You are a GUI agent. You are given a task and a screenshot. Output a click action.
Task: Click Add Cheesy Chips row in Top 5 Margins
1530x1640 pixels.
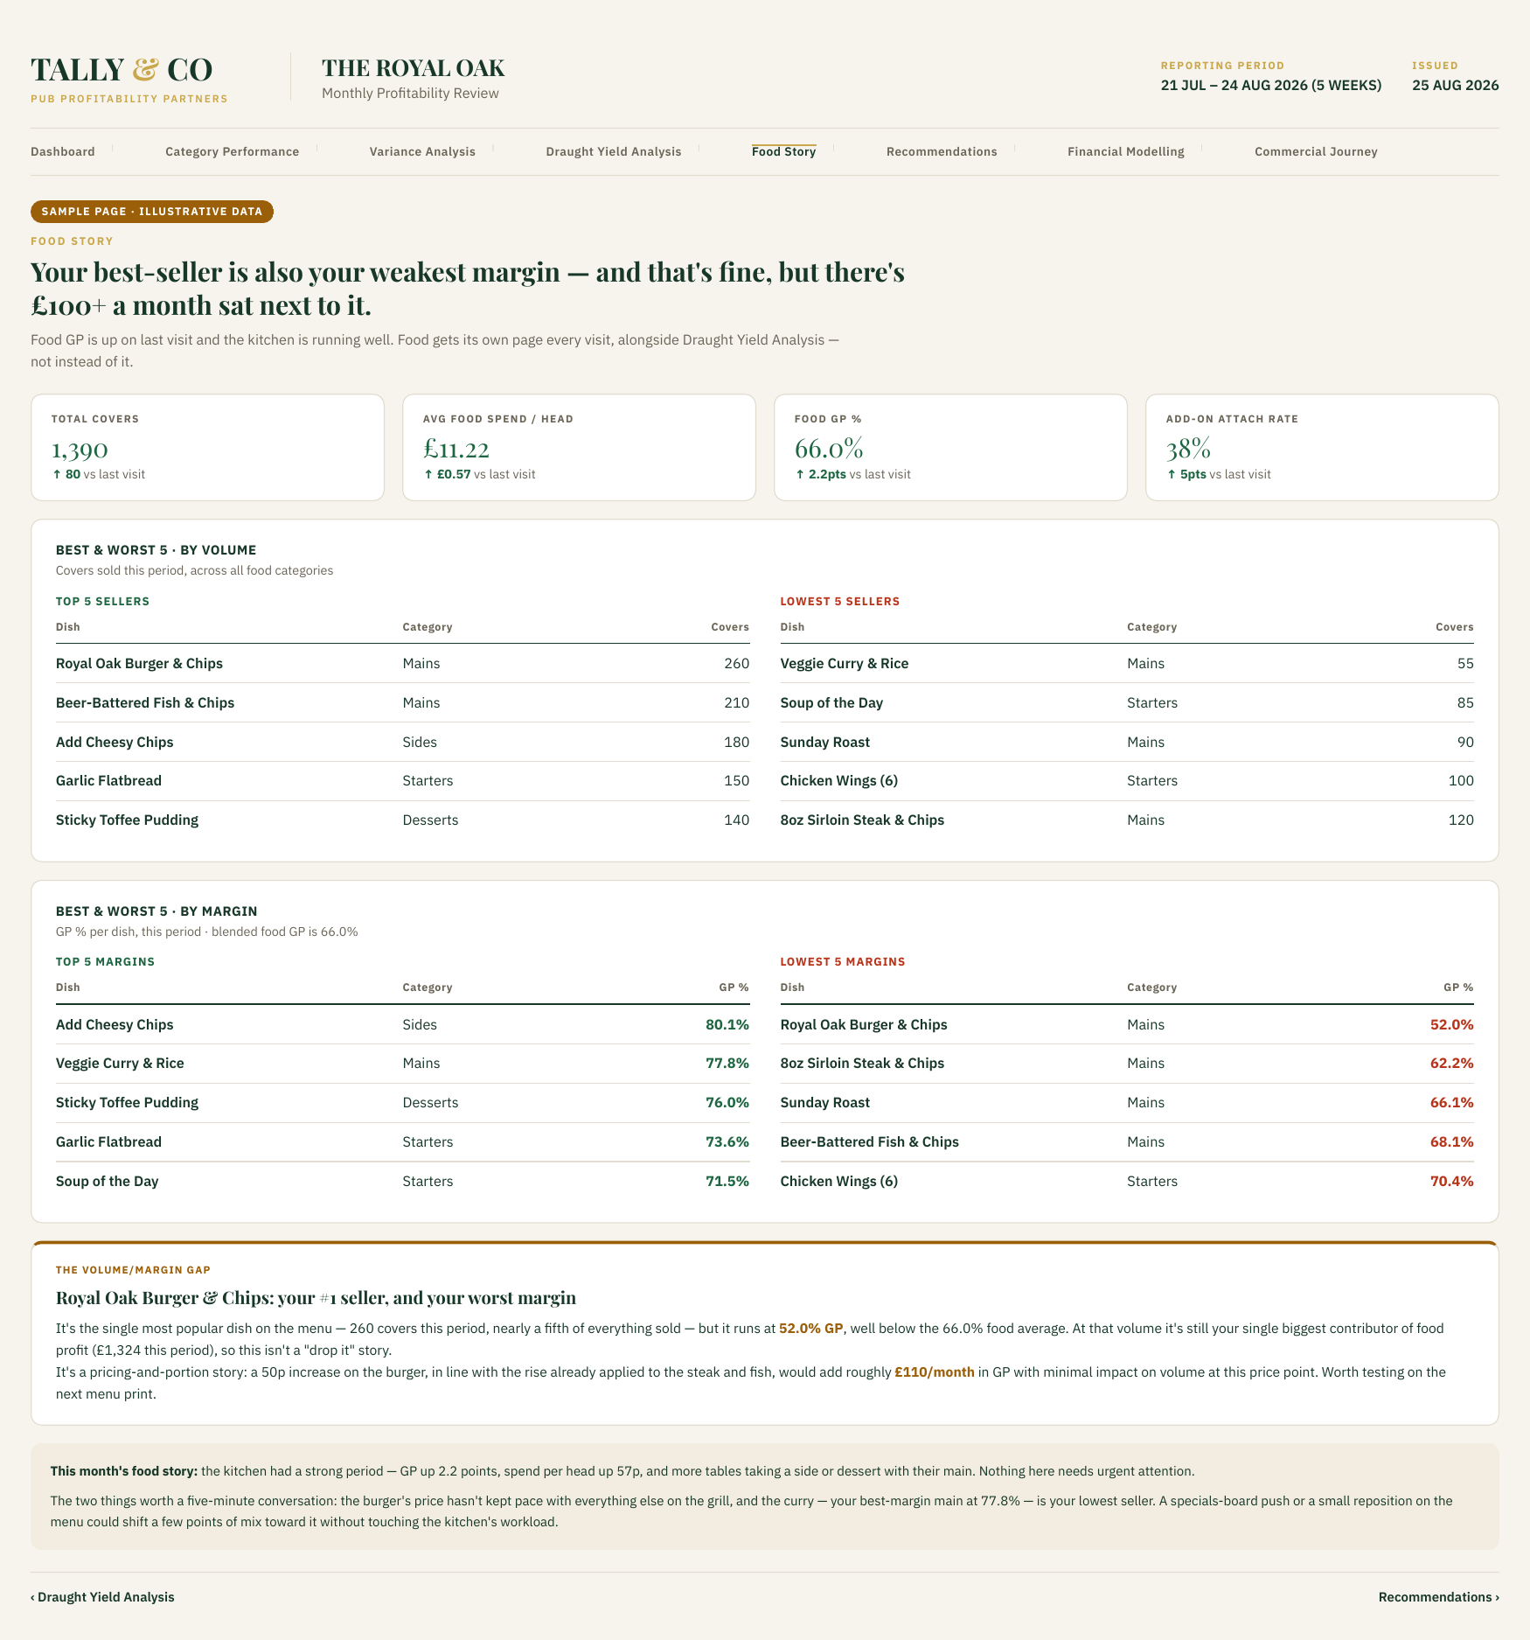point(402,1024)
